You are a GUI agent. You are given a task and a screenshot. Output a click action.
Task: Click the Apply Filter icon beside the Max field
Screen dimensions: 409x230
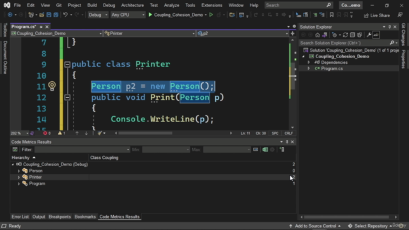coord(256,149)
